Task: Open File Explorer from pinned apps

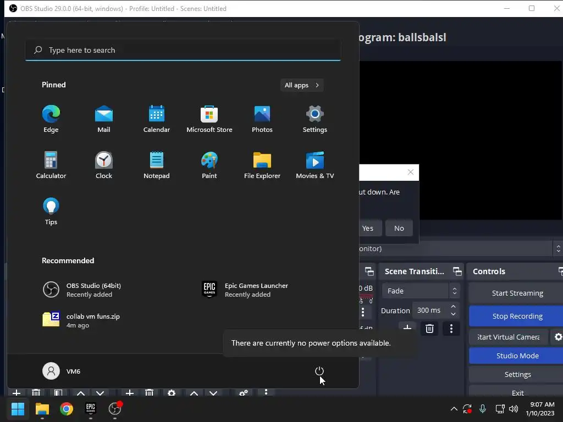Action: (x=262, y=165)
